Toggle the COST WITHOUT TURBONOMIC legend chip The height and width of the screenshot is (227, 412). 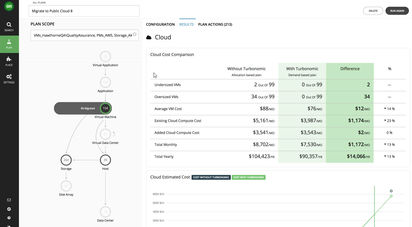pos(211,177)
